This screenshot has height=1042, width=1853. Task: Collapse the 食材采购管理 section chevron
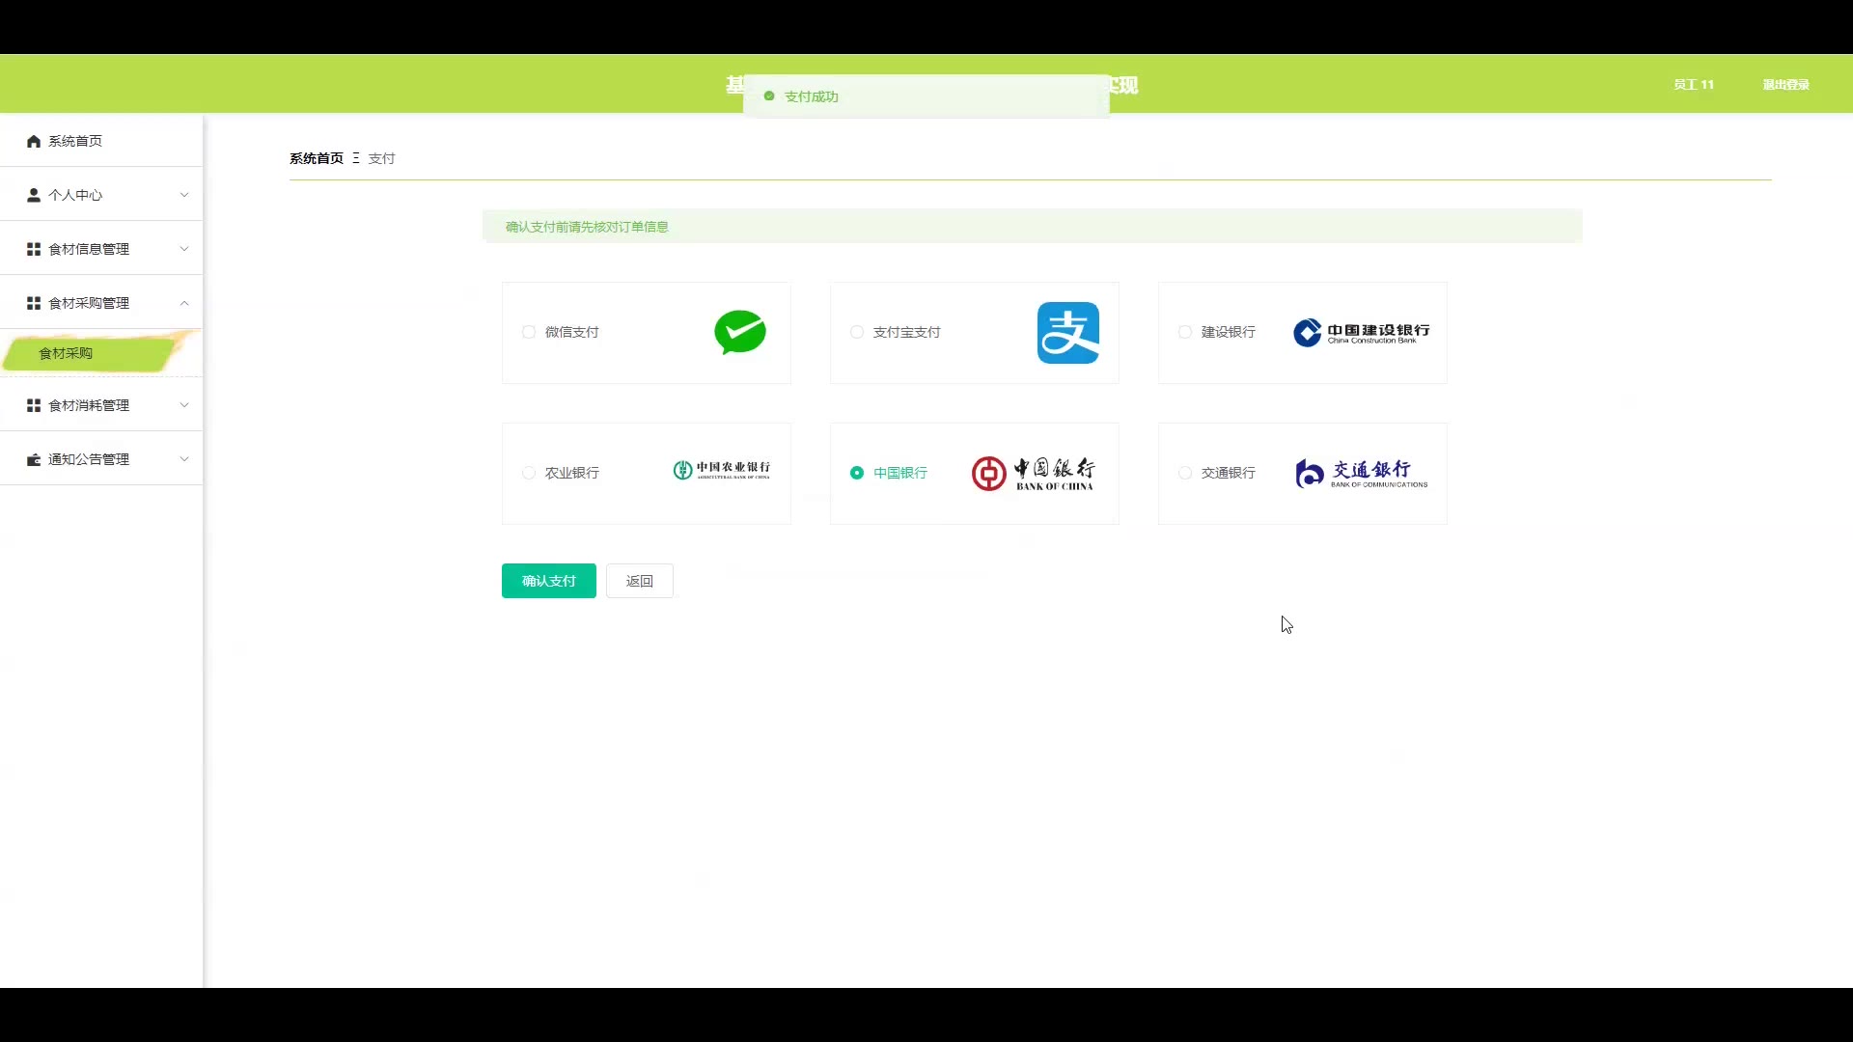coord(184,303)
